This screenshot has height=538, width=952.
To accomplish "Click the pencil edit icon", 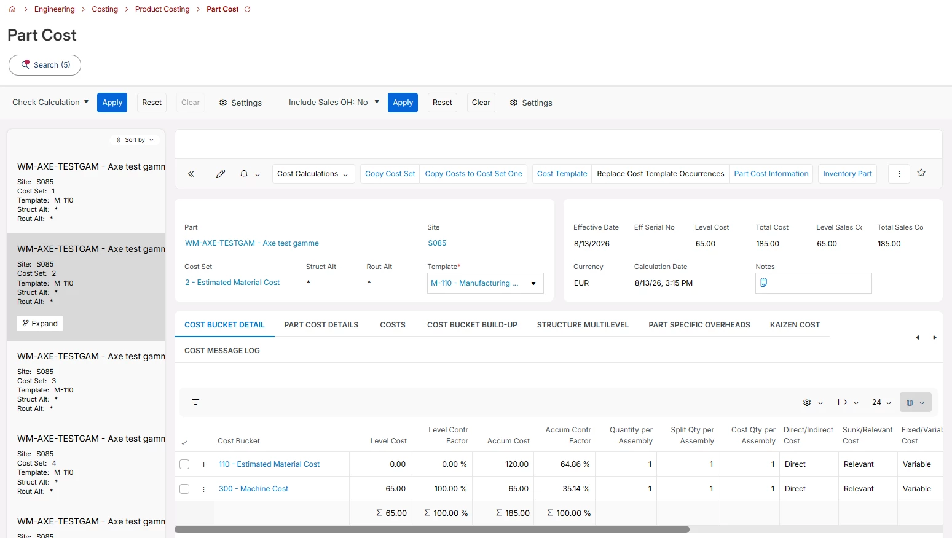I will pos(221,174).
